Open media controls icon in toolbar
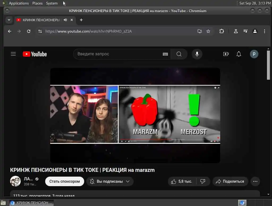This screenshot has height=206, width=272. pos(245,31)
